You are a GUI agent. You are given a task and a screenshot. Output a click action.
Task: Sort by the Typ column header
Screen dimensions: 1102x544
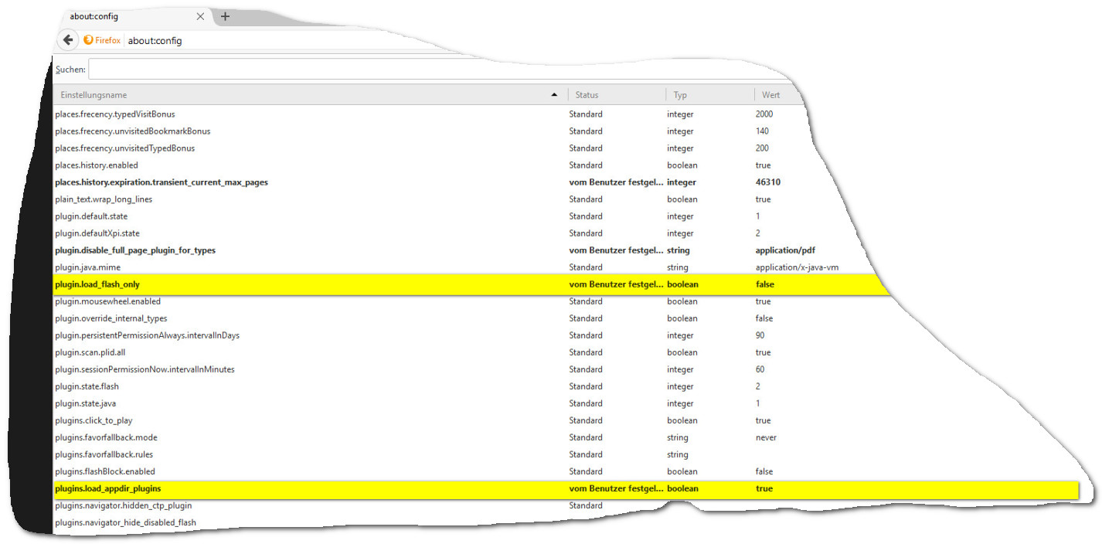coord(708,95)
